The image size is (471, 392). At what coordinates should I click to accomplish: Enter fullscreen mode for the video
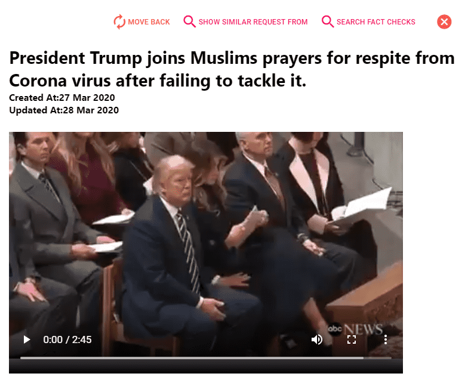352,339
